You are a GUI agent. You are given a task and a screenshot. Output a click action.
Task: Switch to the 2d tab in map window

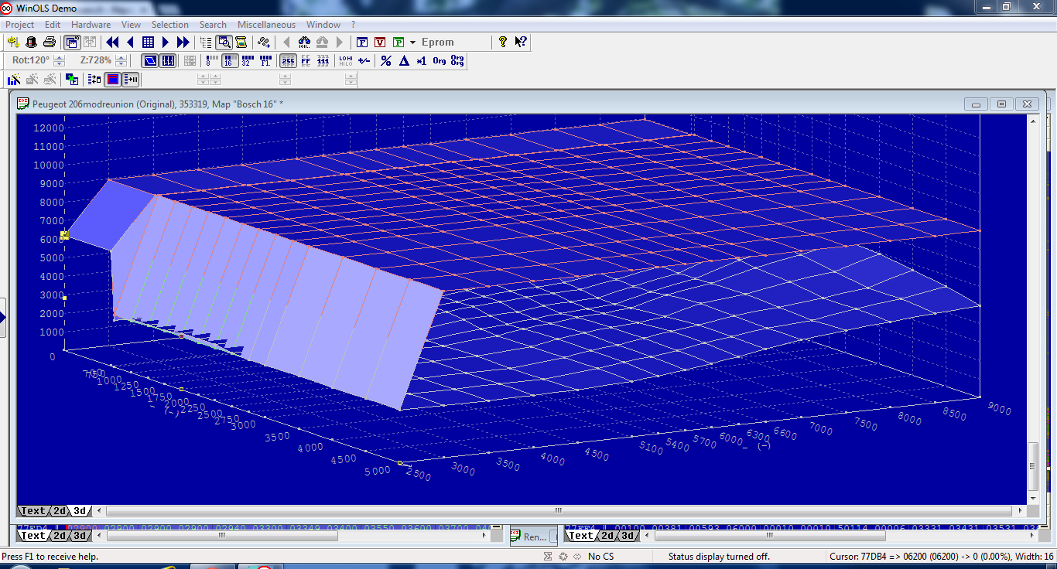pyautogui.click(x=59, y=511)
